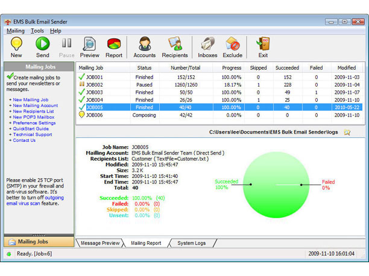Click the Exit door icon
This screenshot has width=369, height=276.
coord(263,44)
